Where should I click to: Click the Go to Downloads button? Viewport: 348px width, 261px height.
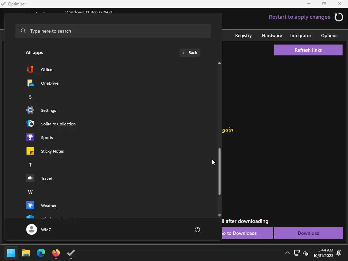point(247,233)
